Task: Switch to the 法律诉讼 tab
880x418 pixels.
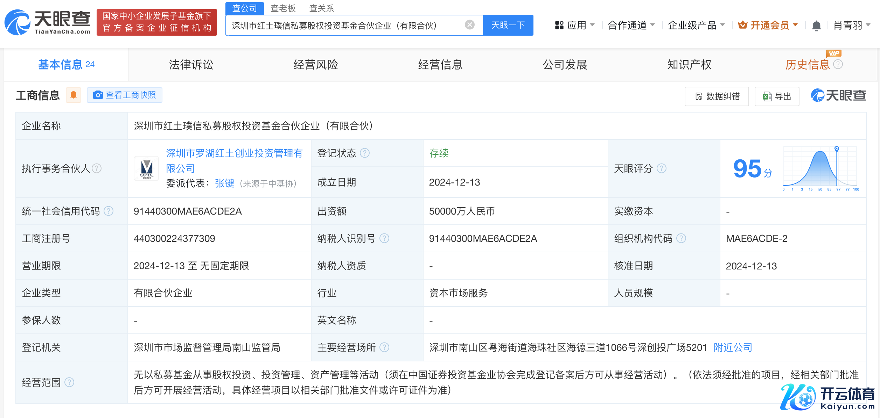Action: coord(191,65)
